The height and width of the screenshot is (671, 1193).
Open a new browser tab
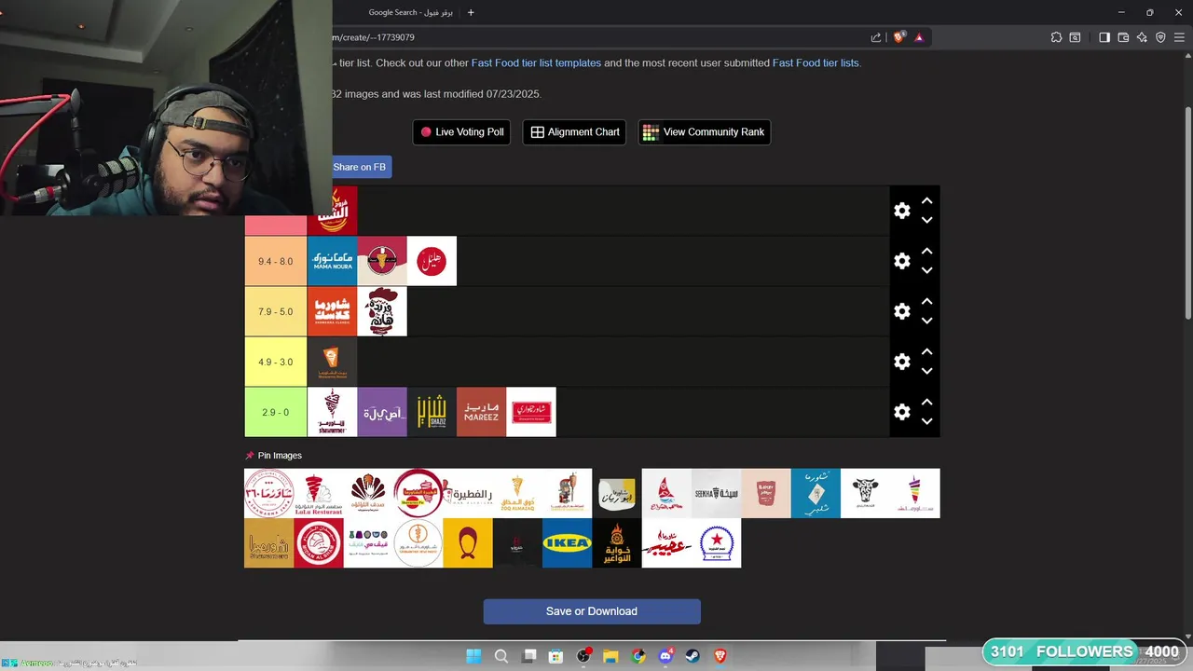[x=471, y=12]
